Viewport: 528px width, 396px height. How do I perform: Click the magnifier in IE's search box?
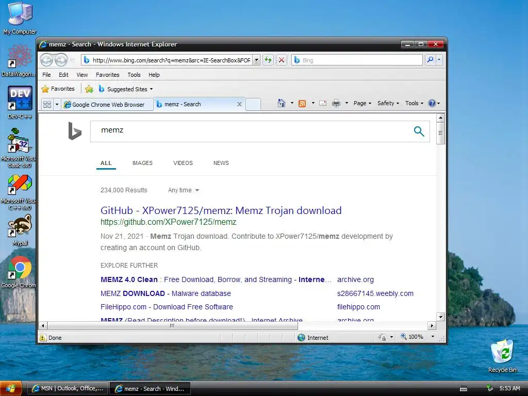point(431,60)
